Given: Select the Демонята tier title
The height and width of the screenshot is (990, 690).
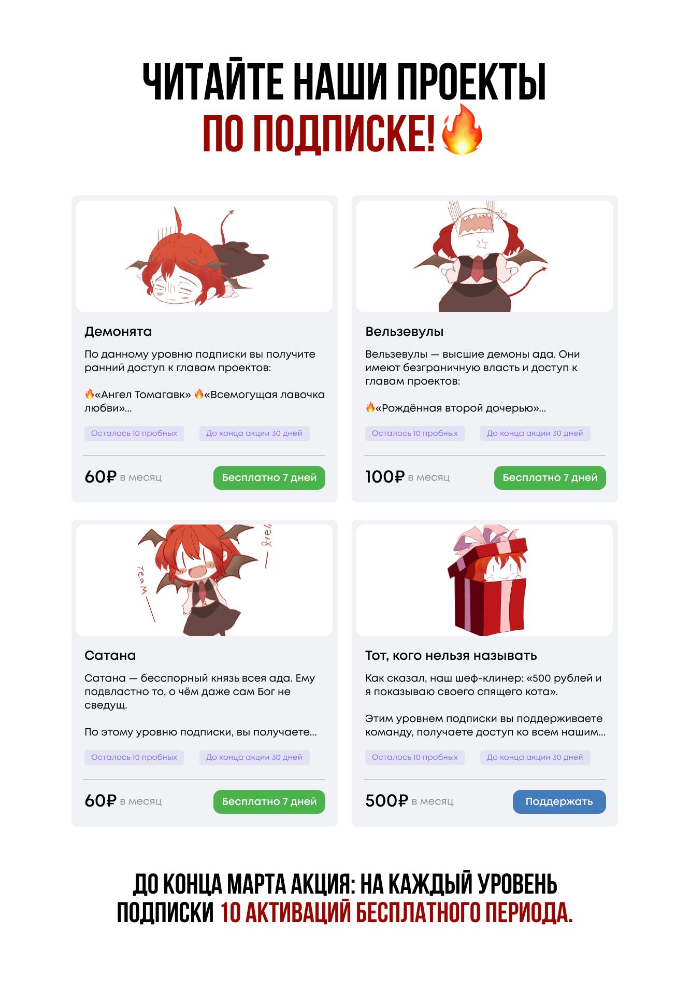Looking at the screenshot, I should pyautogui.click(x=118, y=332).
